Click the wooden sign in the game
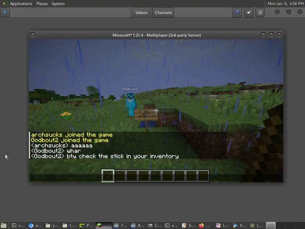The height and width of the screenshot is (229, 305). [146, 115]
